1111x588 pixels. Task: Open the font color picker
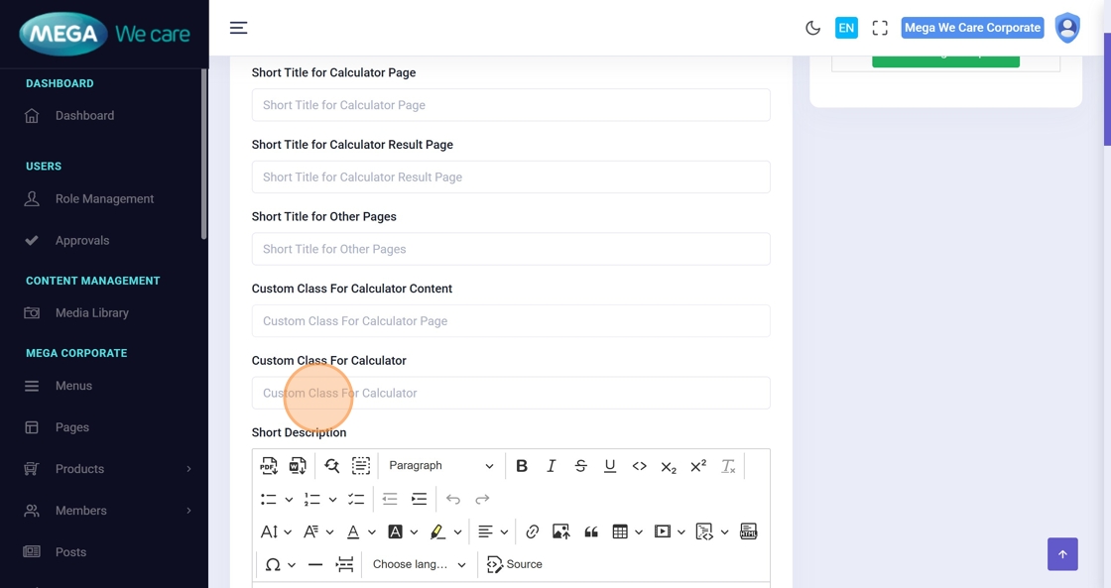point(352,532)
